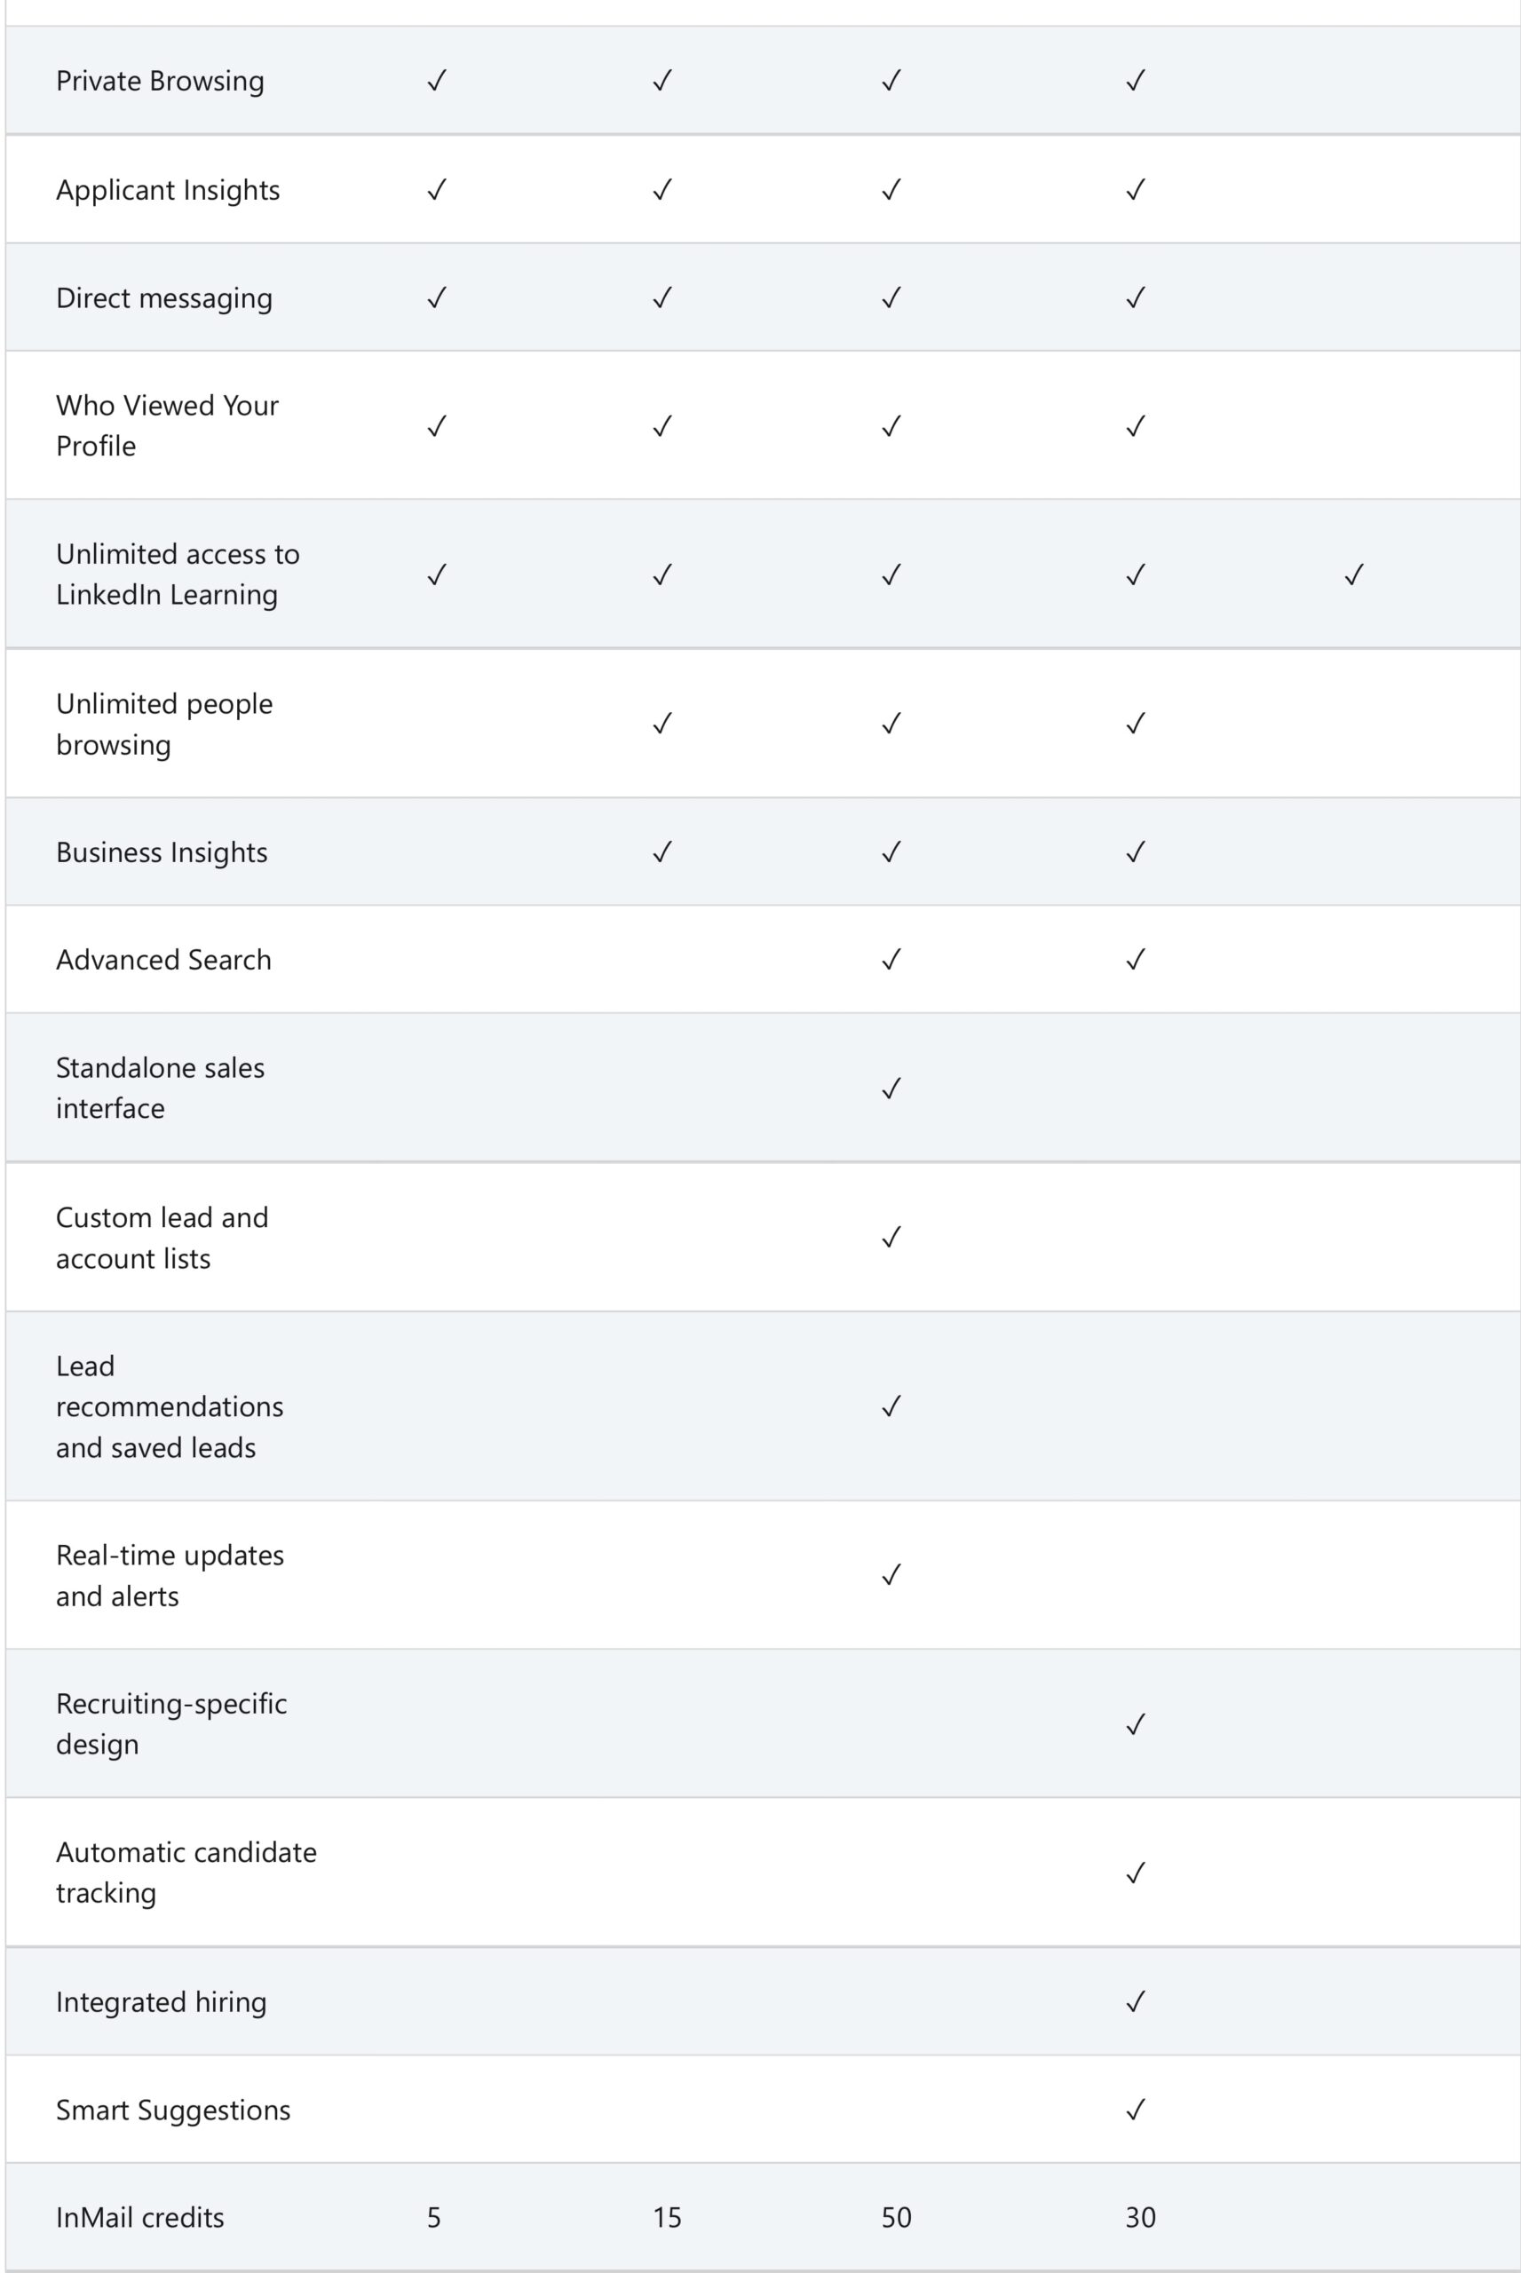The height and width of the screenshot is (2273, 1521).
Task: Click the "Unlimited people browsing" label
Action: (164, 724)
